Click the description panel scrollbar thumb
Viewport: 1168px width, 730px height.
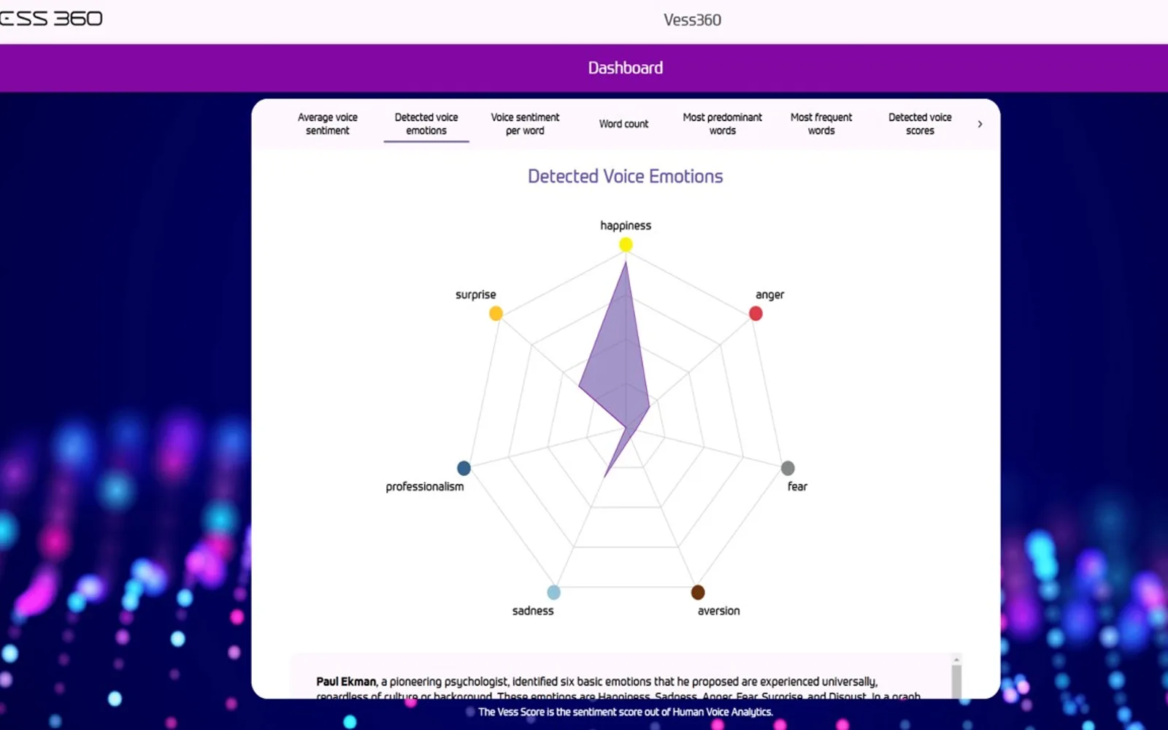(956, 682)
